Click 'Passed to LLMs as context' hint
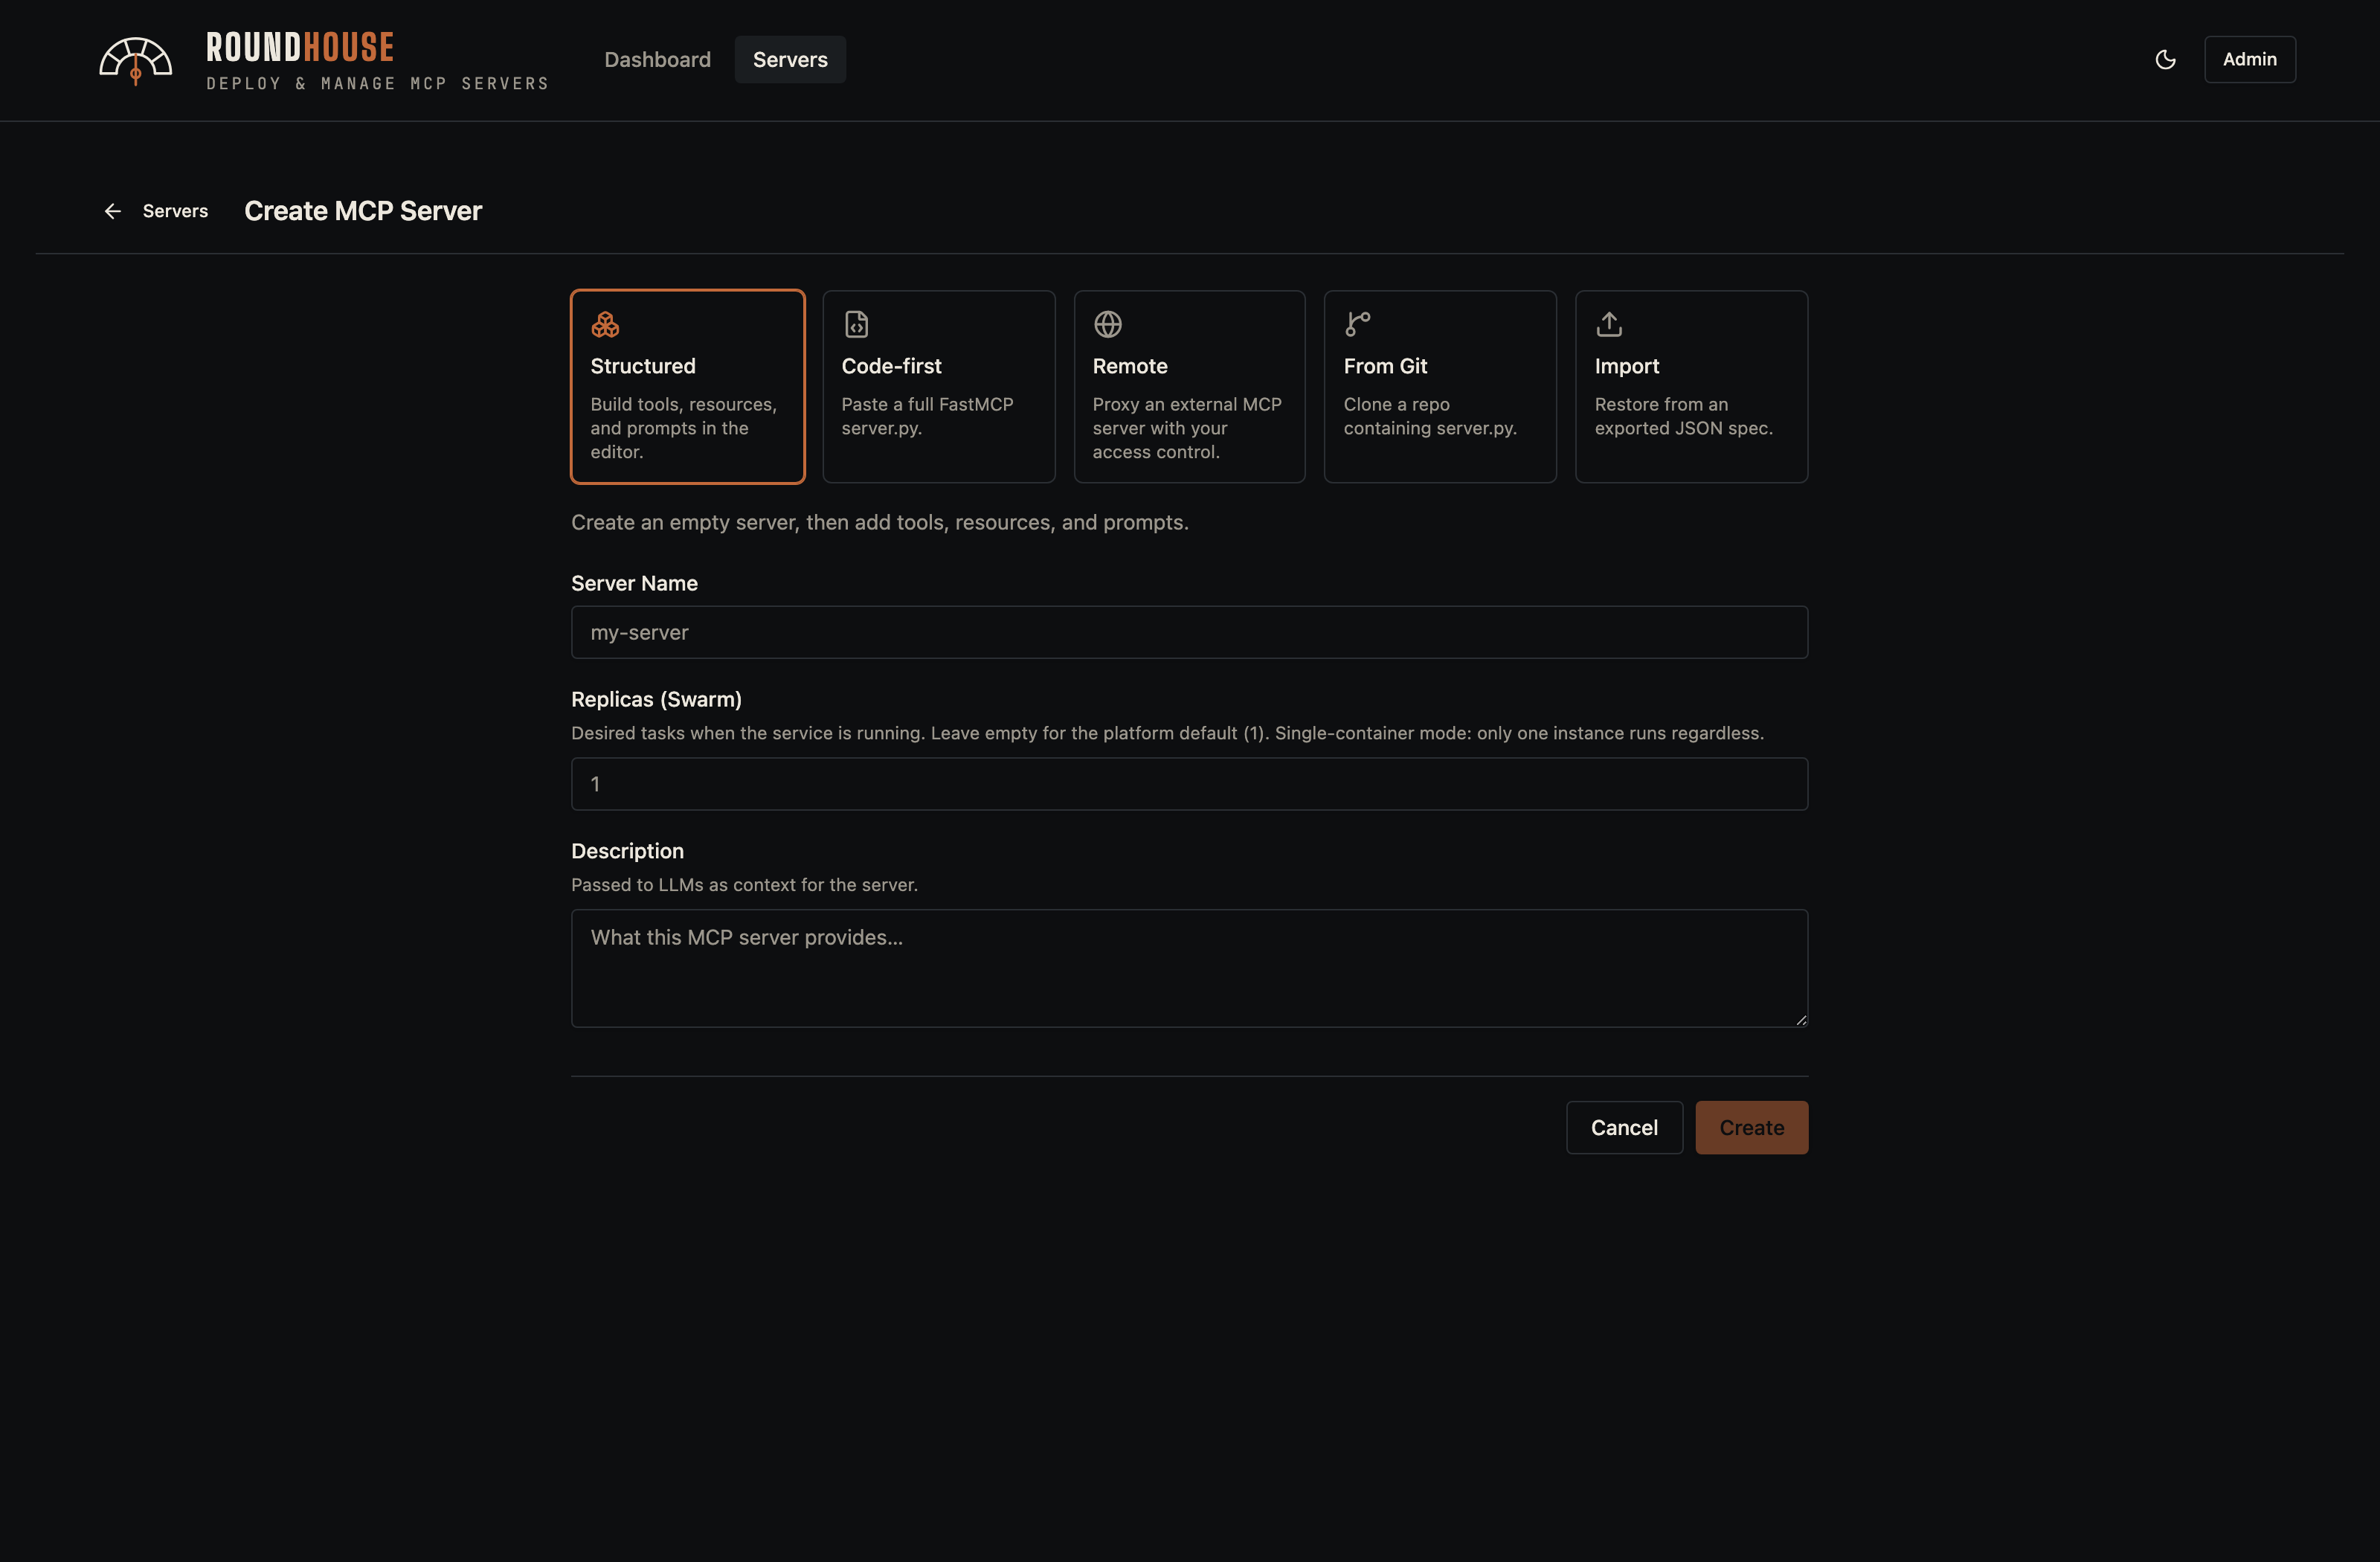The width and height of the screenshot is (2380, 1562). (x=744, y=885)
